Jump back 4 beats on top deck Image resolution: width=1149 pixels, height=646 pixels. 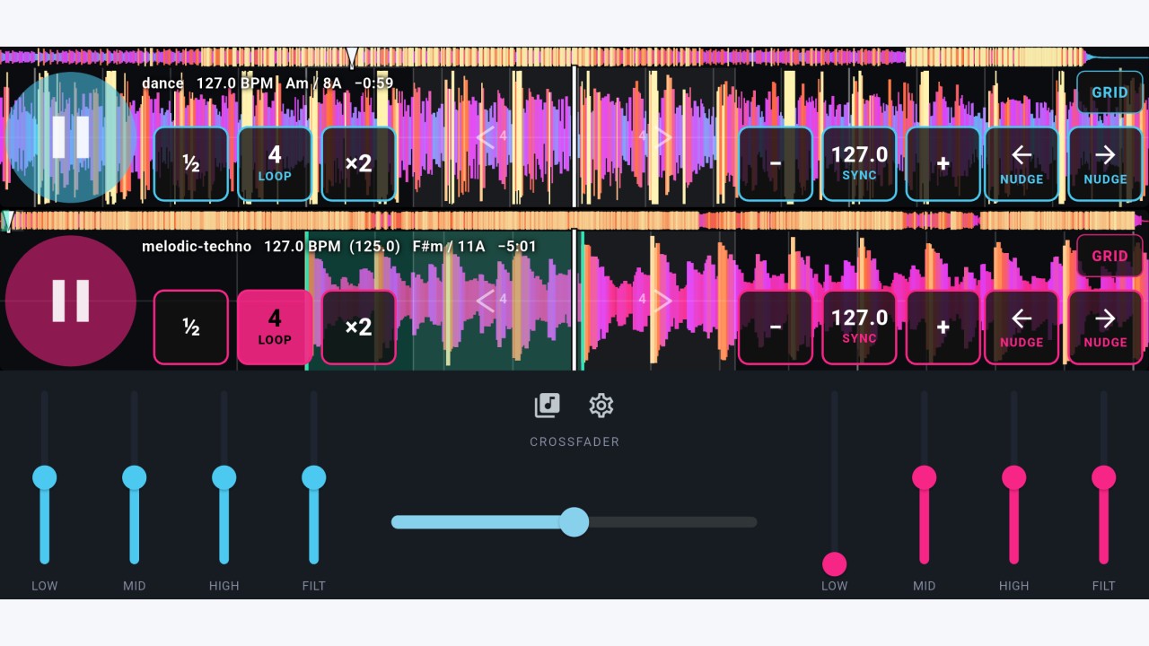click(492, 136)
